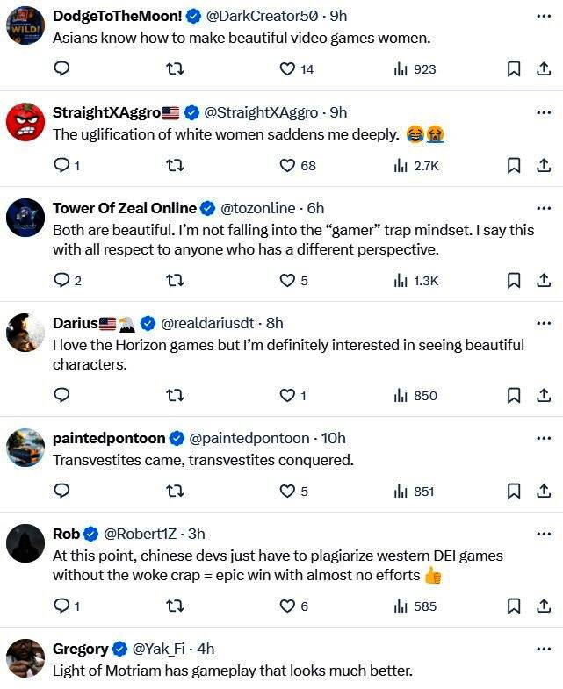Share paintedpontoon's tweet

pyautogui.click(x=544, y=491)
